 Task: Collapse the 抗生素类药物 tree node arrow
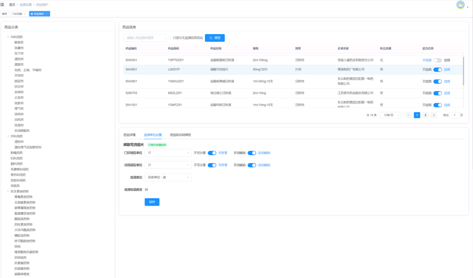(8, 191)
